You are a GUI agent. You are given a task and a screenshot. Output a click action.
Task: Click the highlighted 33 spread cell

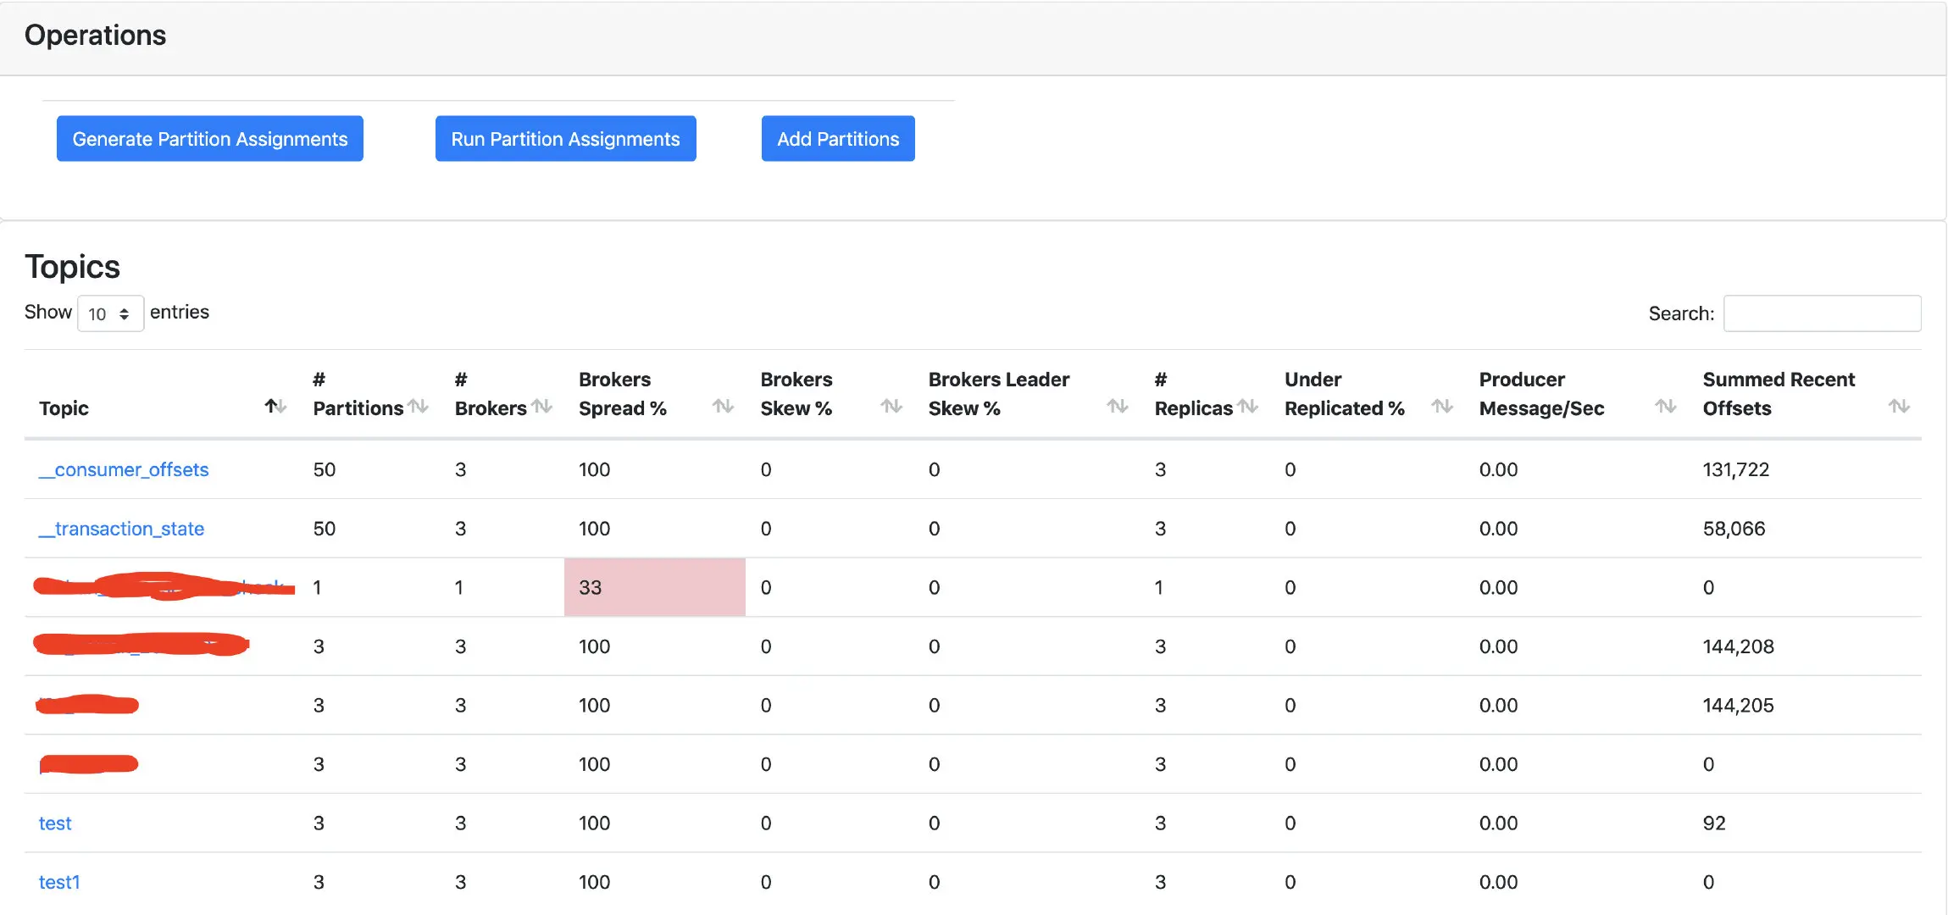coord(654,587)
